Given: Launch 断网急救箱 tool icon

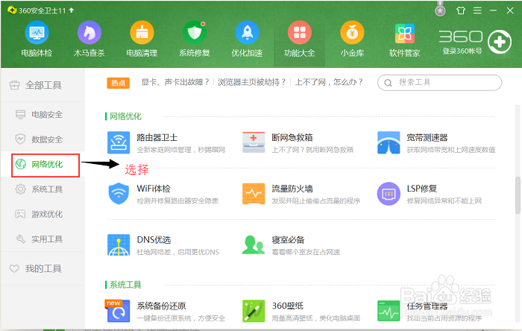Looking at the screenshot, I should click(254, 142).
